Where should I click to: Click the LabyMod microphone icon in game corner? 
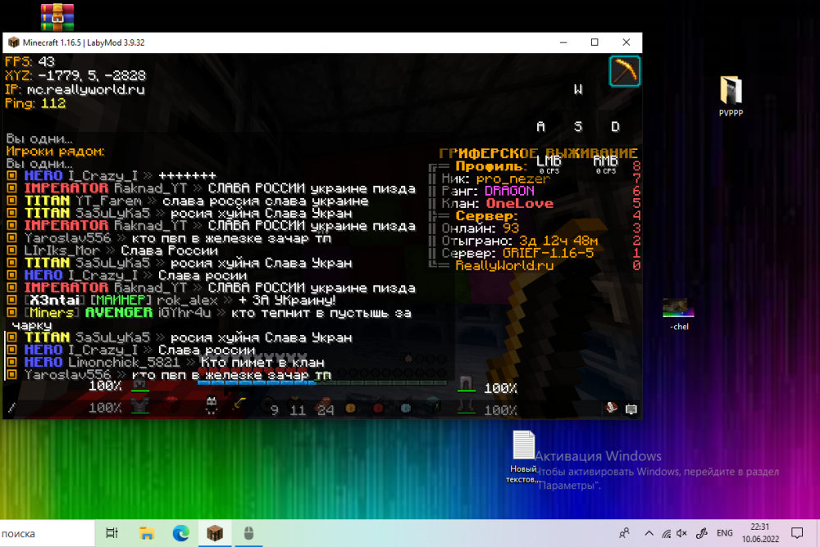coord(611,408)
